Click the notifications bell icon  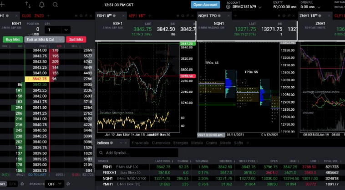[x=42, y=5]
